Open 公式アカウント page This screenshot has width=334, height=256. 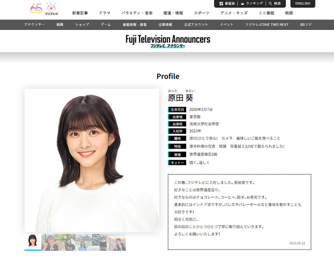(x=196, y=25)
